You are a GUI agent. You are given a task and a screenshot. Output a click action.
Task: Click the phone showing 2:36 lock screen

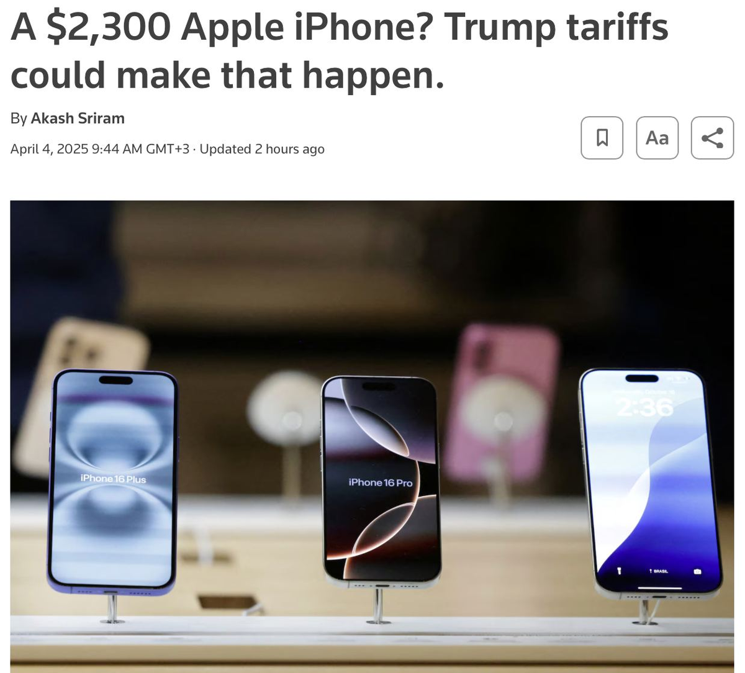click(650, 484)
